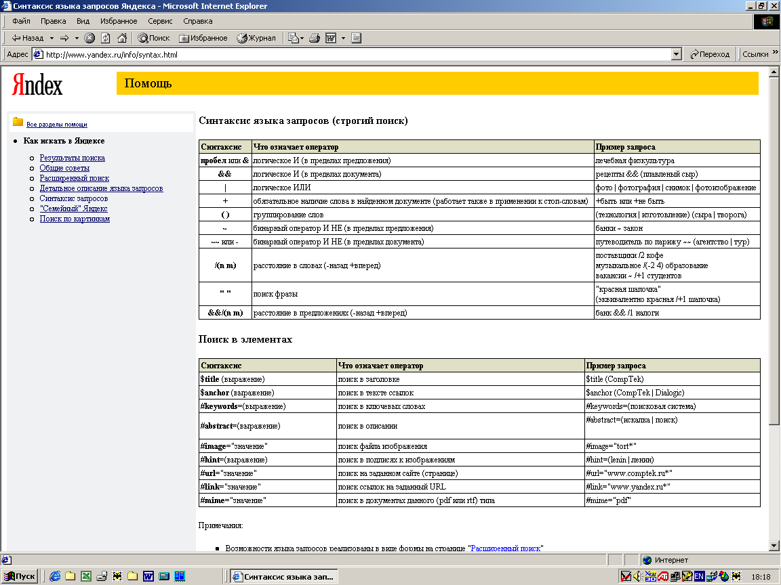The width and height of the screenshot is (781, 585).
Task: Click the Discuss toolbar icon
Action: click(356, 38)
